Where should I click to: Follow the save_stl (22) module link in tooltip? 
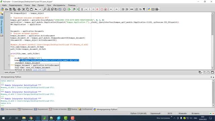(40, 70)
